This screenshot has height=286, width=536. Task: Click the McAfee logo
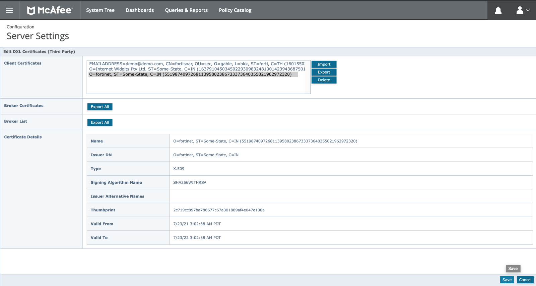(x=50, y=10)
